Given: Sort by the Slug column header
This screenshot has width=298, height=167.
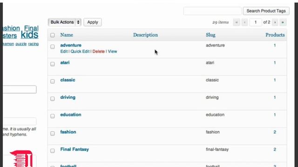Looking at the screenshot, I should tap(210, 35).
